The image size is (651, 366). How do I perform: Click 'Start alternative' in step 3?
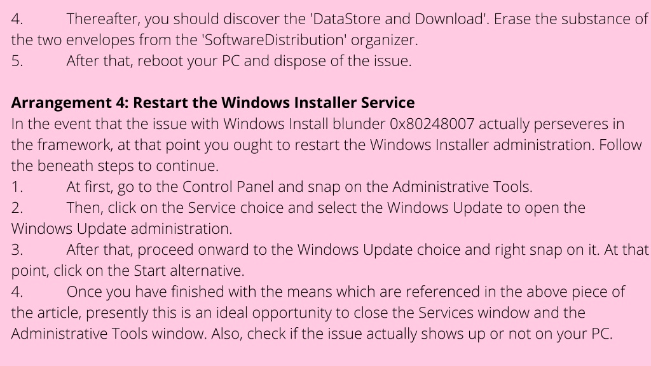pos(188,271)
